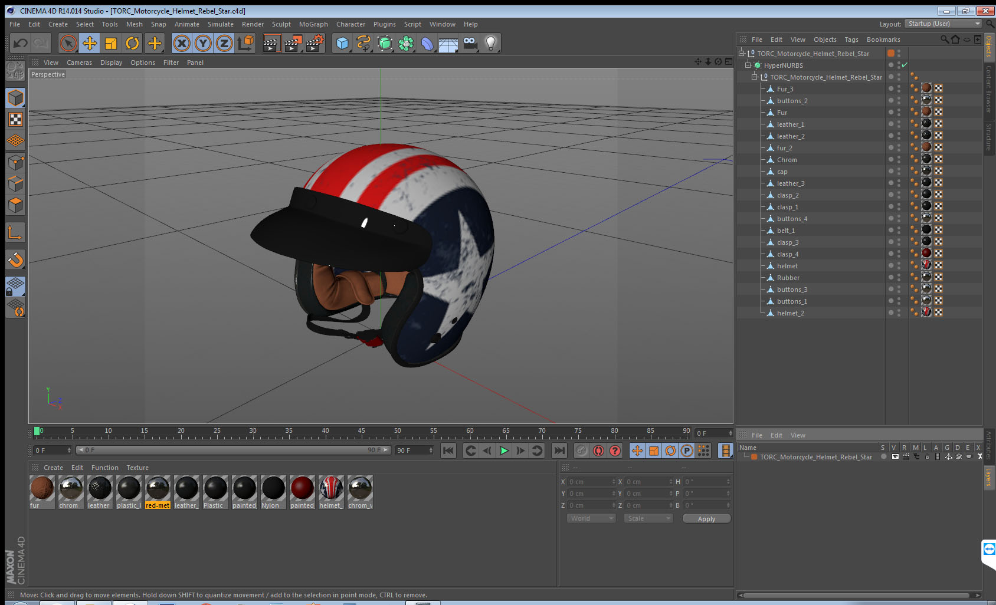Activate the Scale tool in top toolbar
996x605 pixels.
111,43
